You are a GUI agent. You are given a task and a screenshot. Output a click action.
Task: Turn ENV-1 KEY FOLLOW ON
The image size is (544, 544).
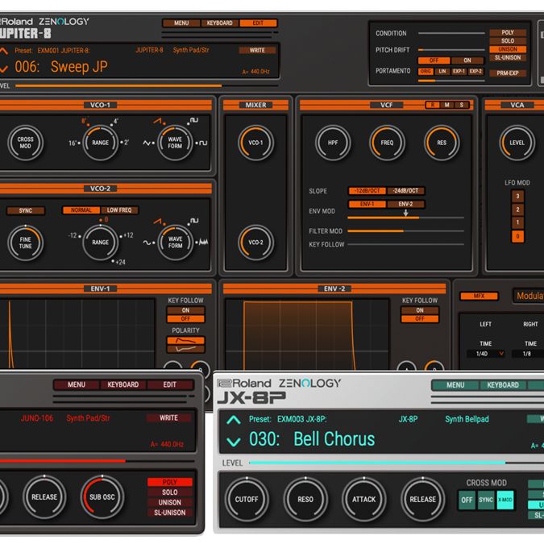[x=185, y=310]
